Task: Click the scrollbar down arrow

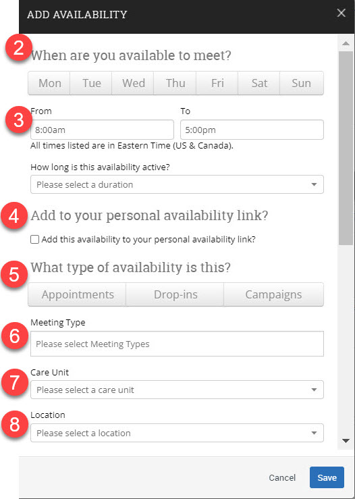Action: (x=346, y=441)
